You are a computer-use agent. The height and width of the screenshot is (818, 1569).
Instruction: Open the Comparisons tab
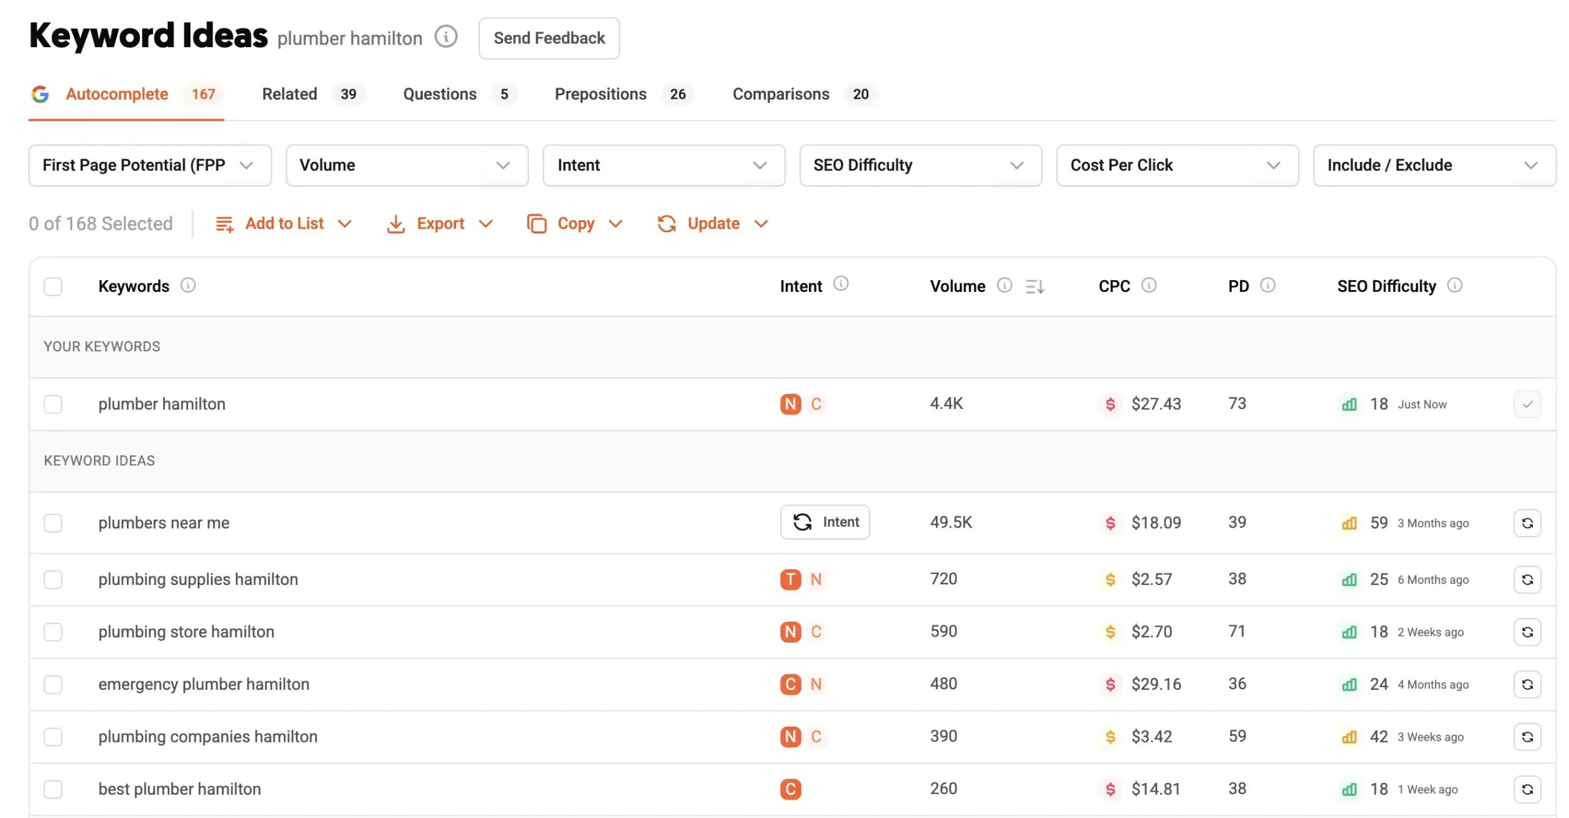point(781,94)
